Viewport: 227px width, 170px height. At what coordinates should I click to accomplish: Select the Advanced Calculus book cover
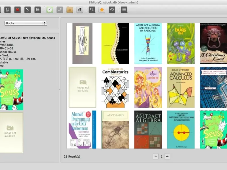pyautogui.click(x=180, y=87)
